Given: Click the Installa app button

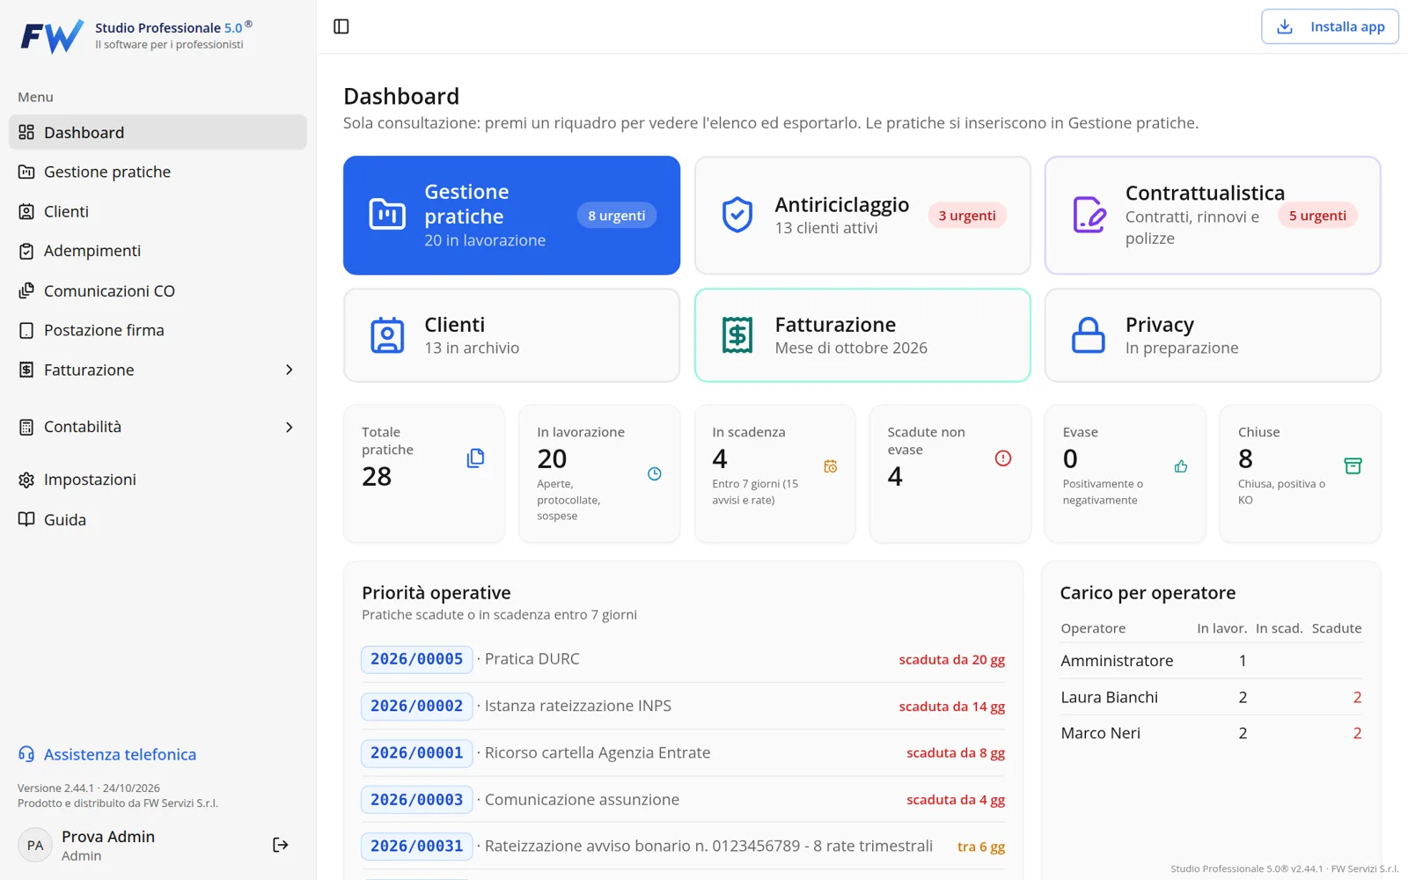Looking at the screenshot, I should 1330,26.
